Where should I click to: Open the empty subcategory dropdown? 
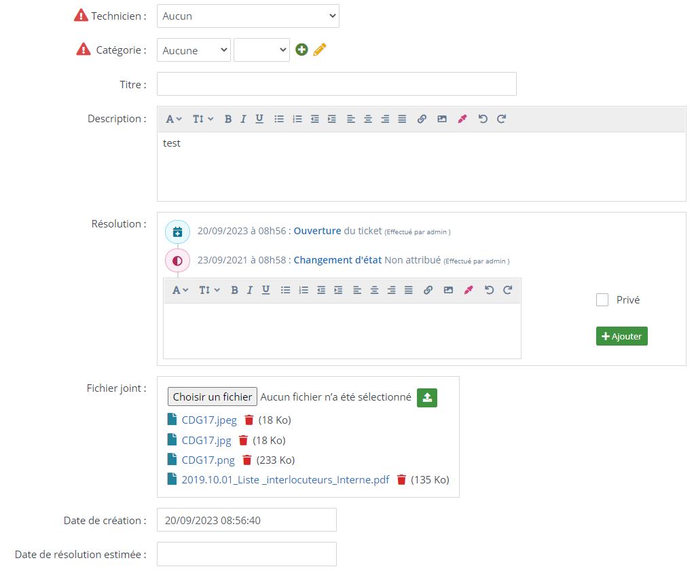tap(262, 50)
